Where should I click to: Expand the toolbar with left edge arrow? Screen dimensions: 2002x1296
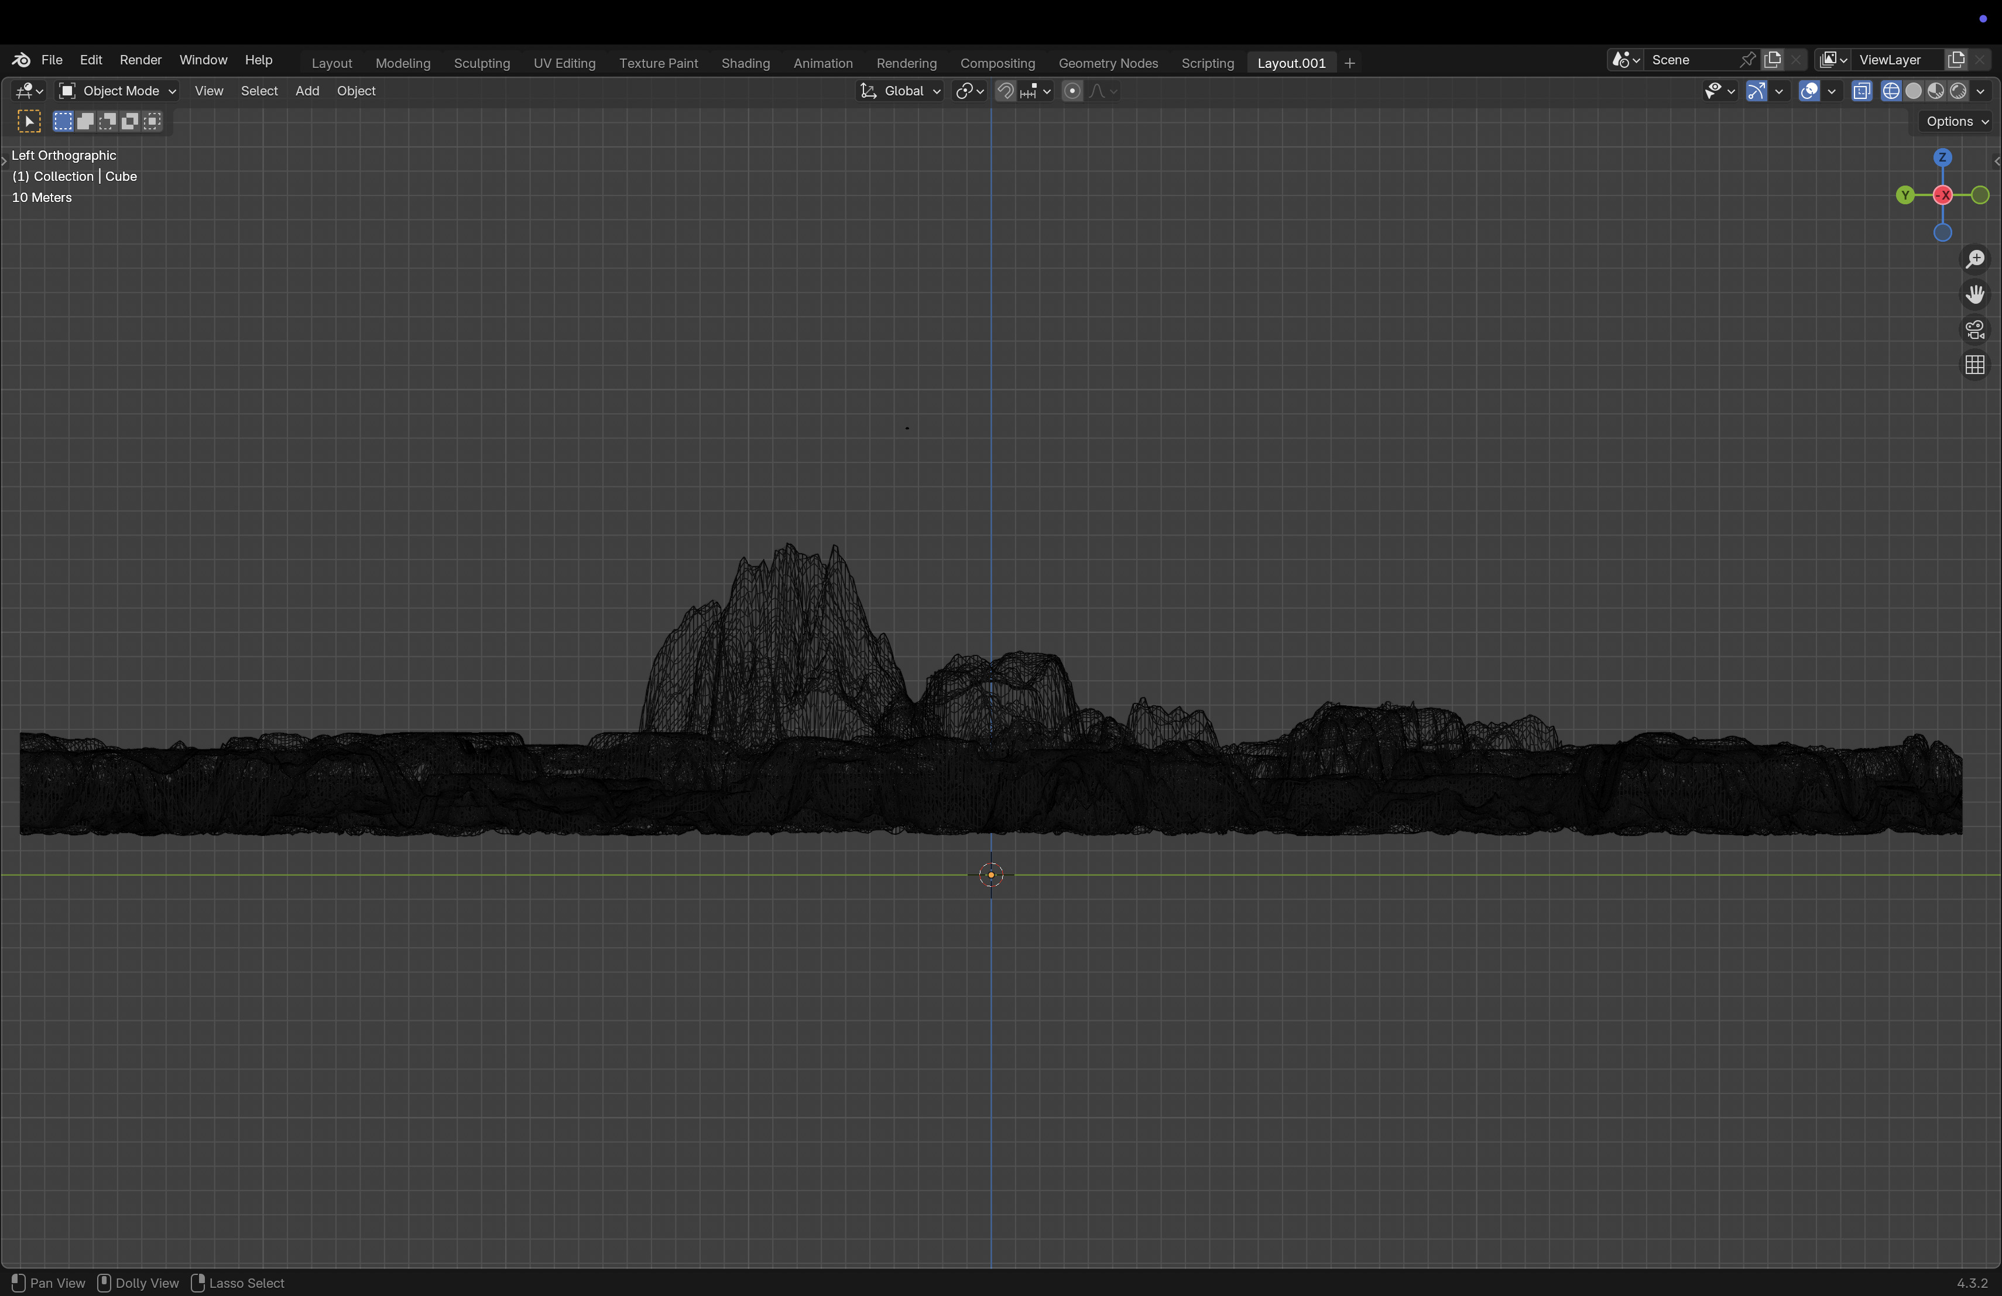pyautogui.click(x=4, y=160)
